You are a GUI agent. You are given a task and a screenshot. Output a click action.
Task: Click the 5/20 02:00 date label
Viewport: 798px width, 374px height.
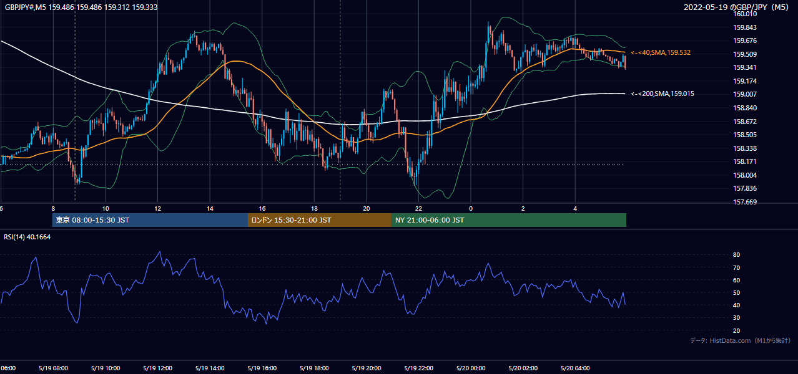point(523,368)
